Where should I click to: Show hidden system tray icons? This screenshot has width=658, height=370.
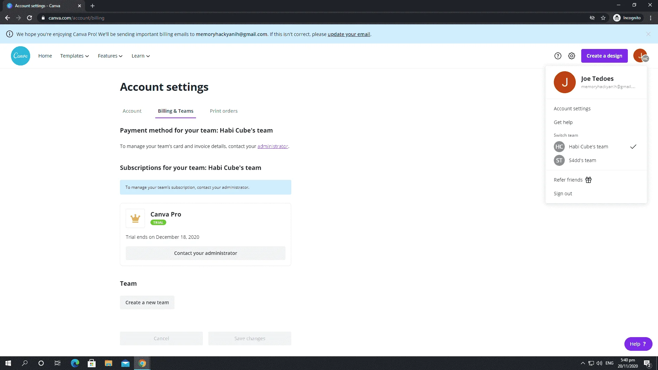[x=583, y=363]
